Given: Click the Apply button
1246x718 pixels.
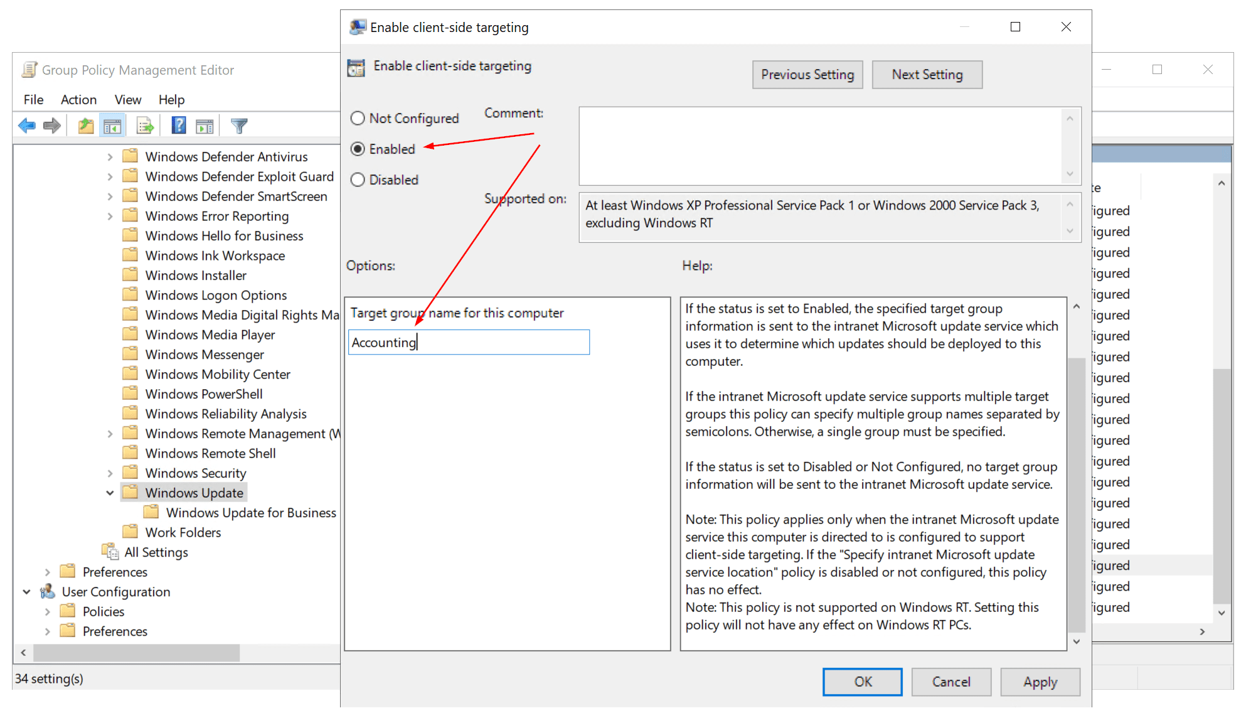Looking at the screenshot, I should (1040, 682).
